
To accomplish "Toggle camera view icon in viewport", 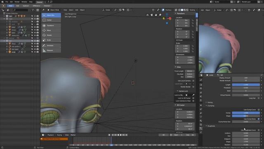I will pyautogui.click(x=152, y=15).
